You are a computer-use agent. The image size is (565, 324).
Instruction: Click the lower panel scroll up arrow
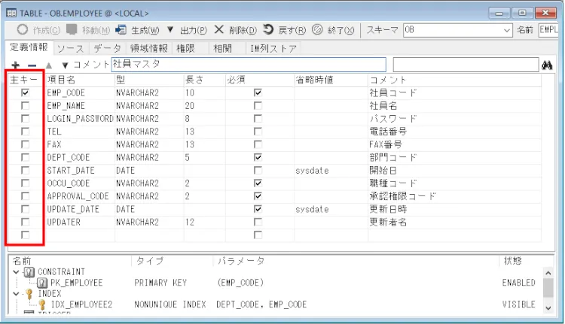(x=548, y=273)
